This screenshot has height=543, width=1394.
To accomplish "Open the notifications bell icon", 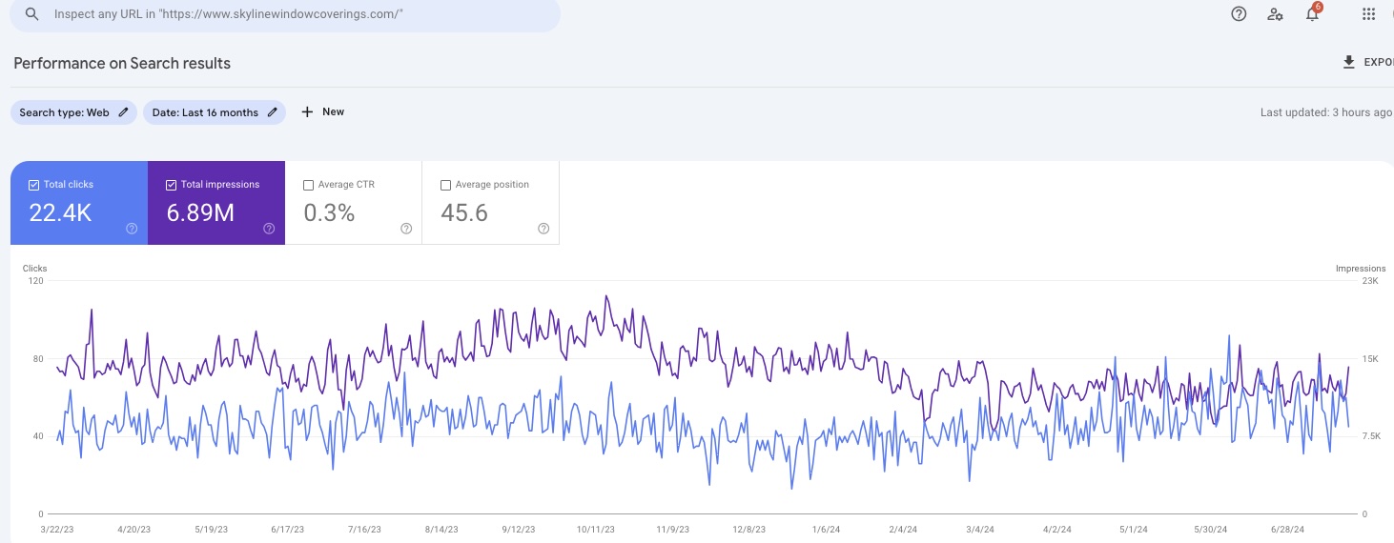I will click(x=1313, y=14).
